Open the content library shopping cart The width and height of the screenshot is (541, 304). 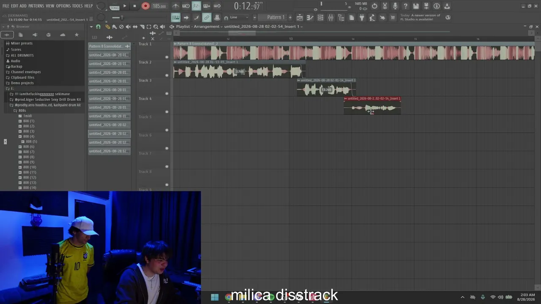coord(393,17)
